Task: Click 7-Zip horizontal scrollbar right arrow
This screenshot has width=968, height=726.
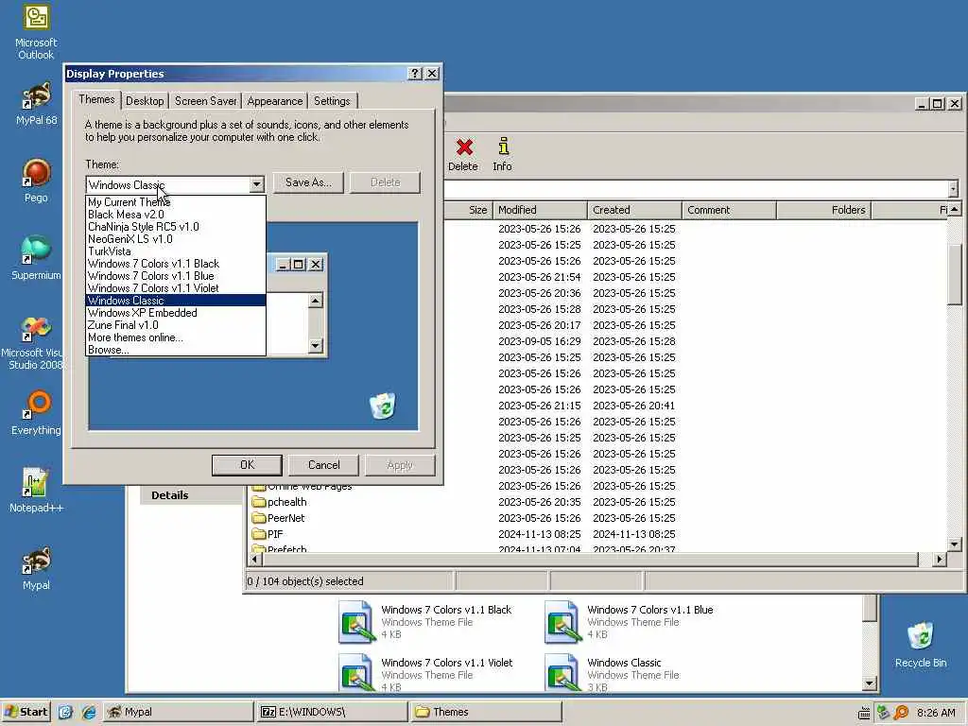Action: pyautogui.click(x=939, y=560)
